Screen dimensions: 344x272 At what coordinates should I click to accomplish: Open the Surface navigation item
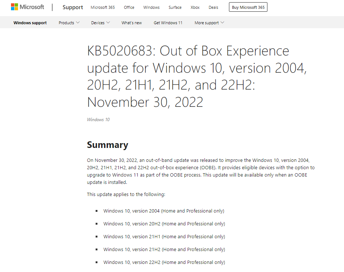point(175,7)
